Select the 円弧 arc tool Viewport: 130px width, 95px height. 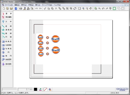point(7,37)
